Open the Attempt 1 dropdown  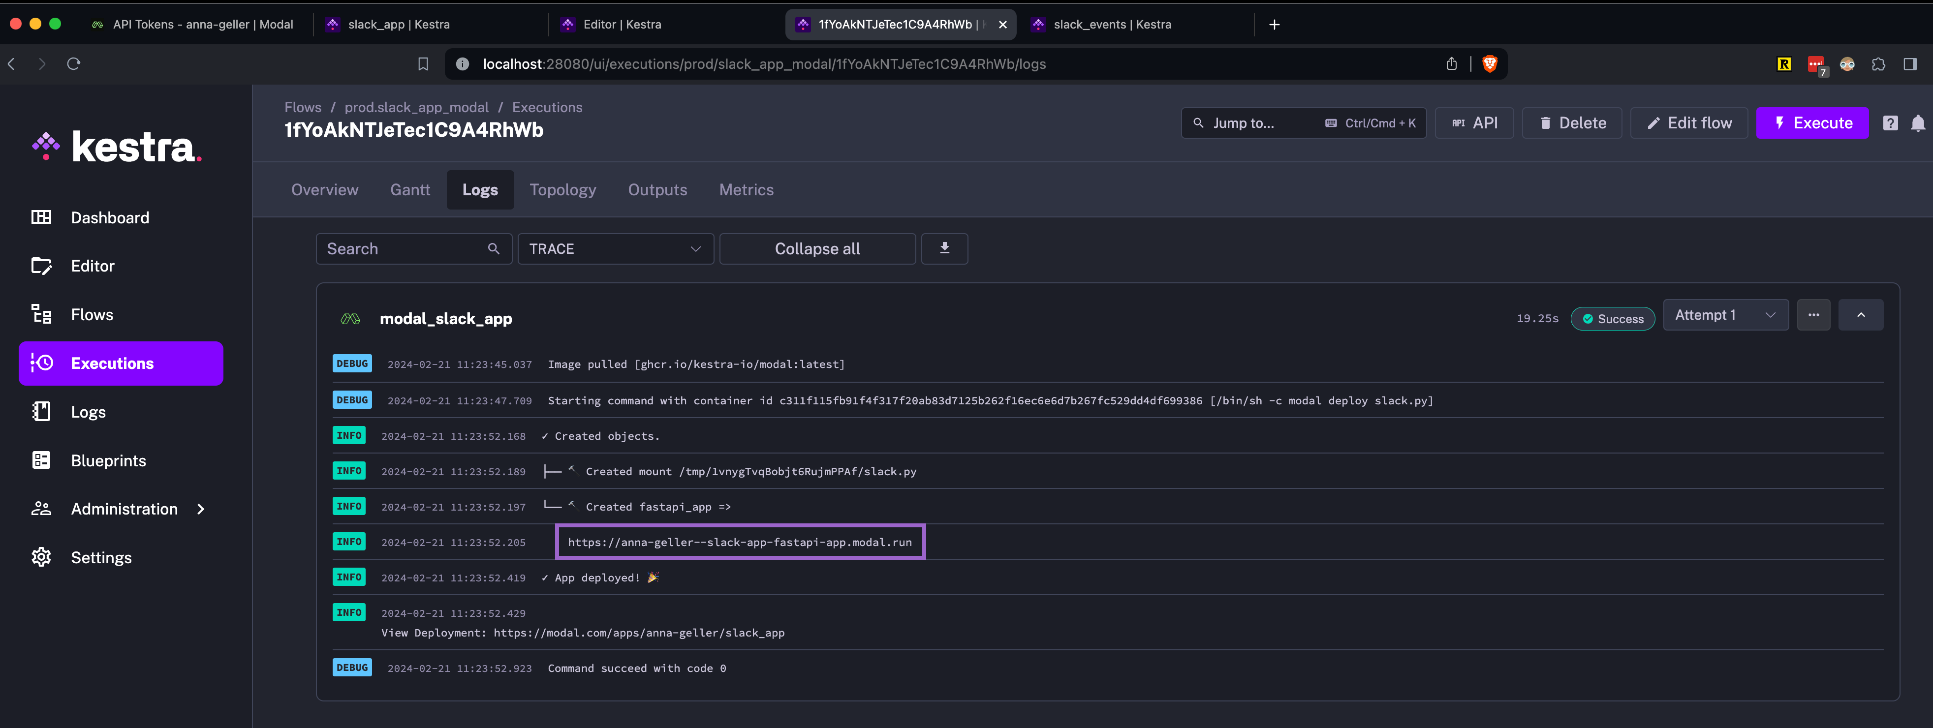(1724, 315)
